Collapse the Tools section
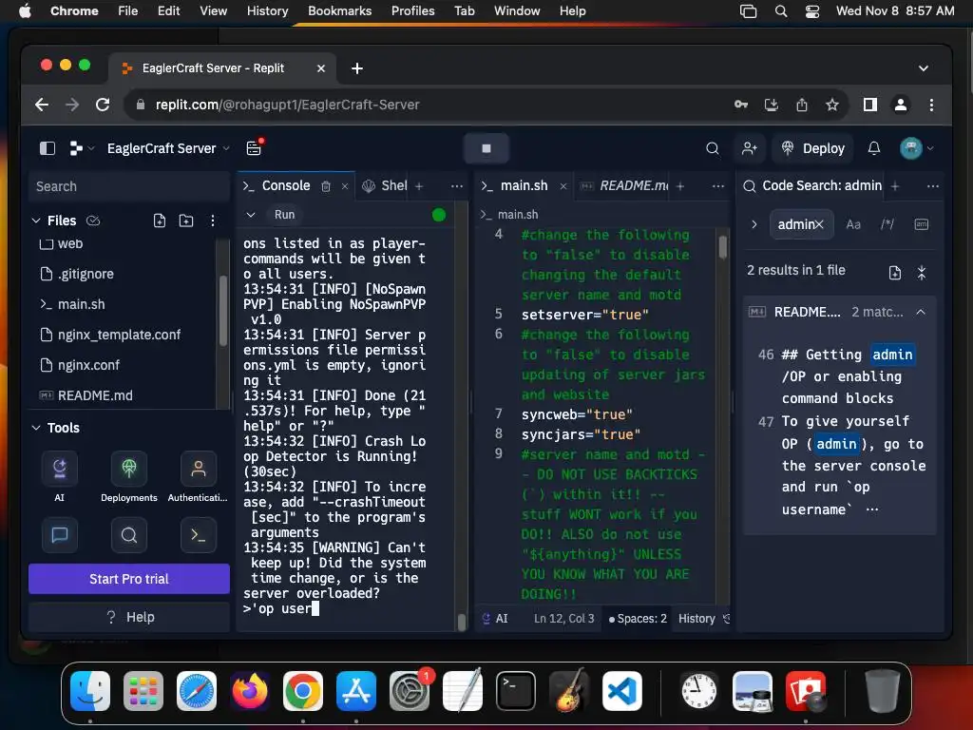This screenshot has height=730, width=973. click(x=36, y=428)
